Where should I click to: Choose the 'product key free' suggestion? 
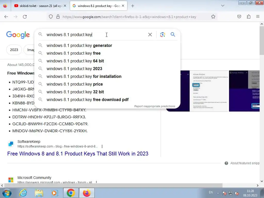(x=108, y=53)
